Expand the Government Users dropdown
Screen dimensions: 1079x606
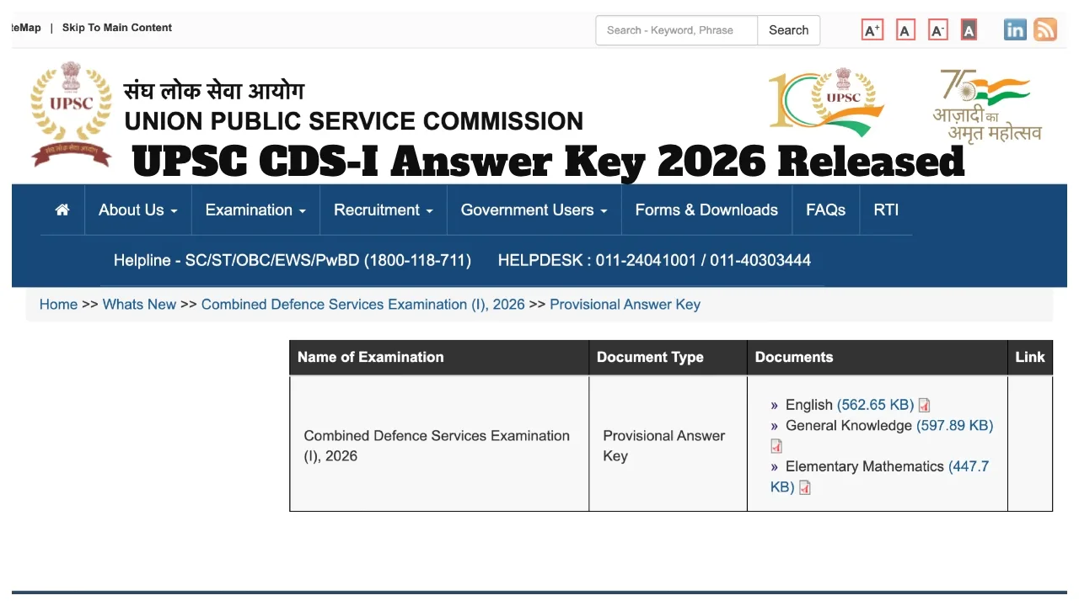click(x=534, y=210)
